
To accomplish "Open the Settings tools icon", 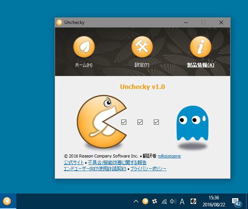I will point(142,47).
